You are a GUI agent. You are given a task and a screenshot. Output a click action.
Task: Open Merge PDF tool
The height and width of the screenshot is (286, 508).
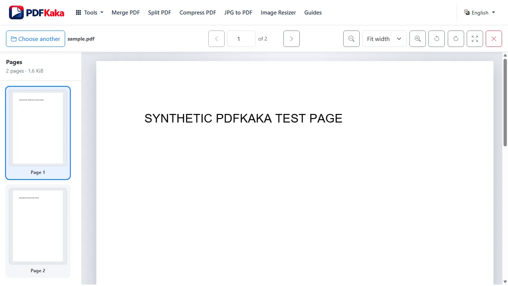(x=126, y=13)
